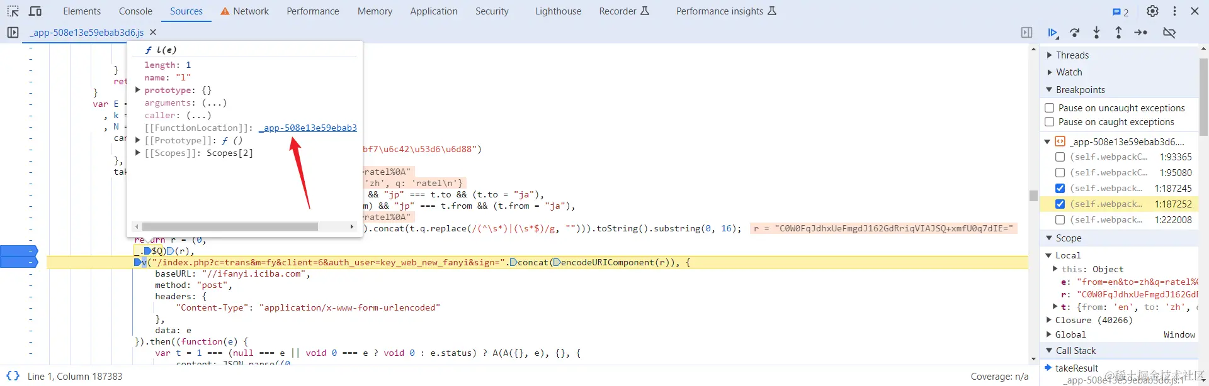The width and height of the screenshot is (1209, 386).
Task: Step into next function call
Action: (1096, 33)
